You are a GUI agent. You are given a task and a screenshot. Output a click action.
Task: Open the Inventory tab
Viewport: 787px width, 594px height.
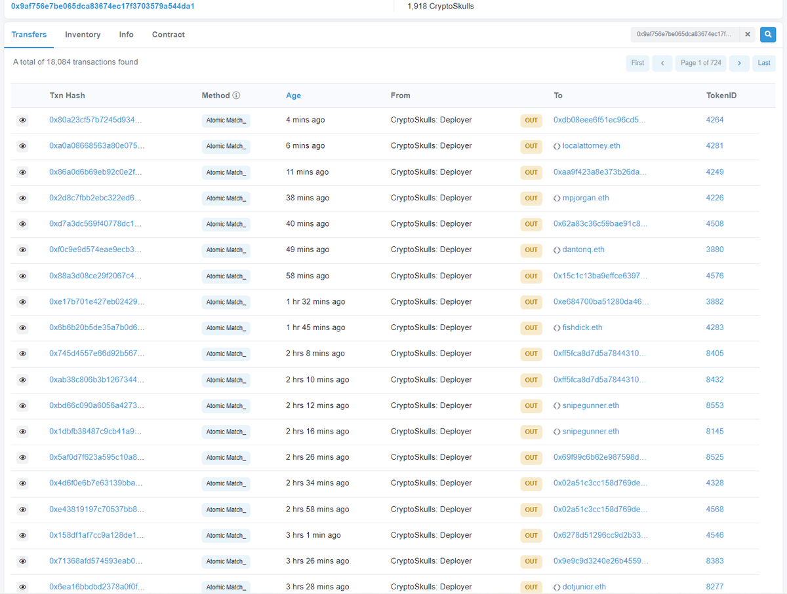(83, 35)
